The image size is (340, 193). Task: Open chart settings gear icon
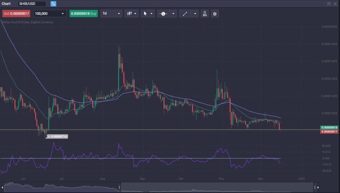pos(215,14)
